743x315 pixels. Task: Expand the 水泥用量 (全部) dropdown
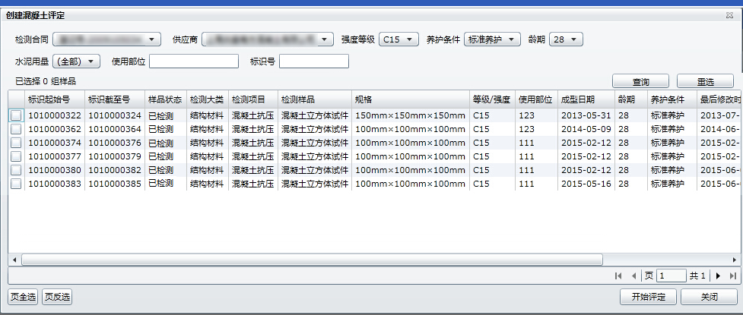(76, 61)
